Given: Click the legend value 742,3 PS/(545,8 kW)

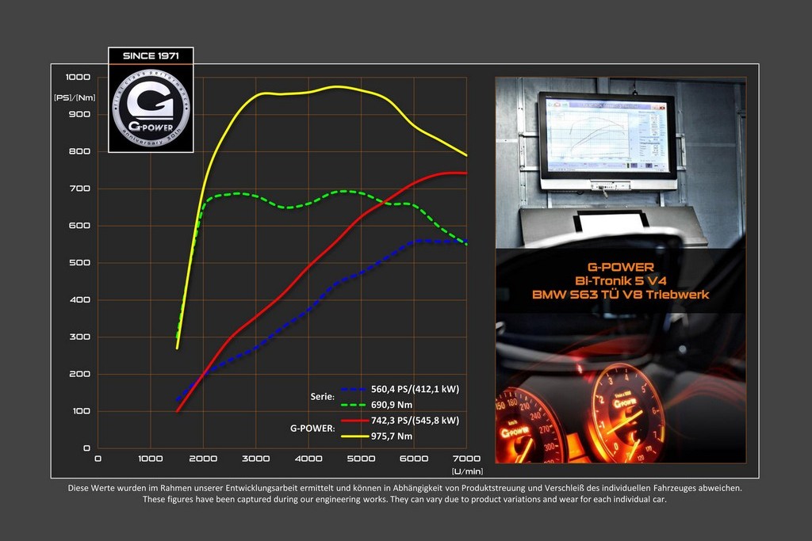Looking at the screenshot, I should coord(415,420).
